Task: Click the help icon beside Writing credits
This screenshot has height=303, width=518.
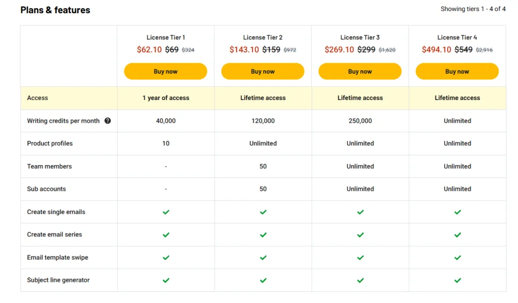Action: (107, 121)
